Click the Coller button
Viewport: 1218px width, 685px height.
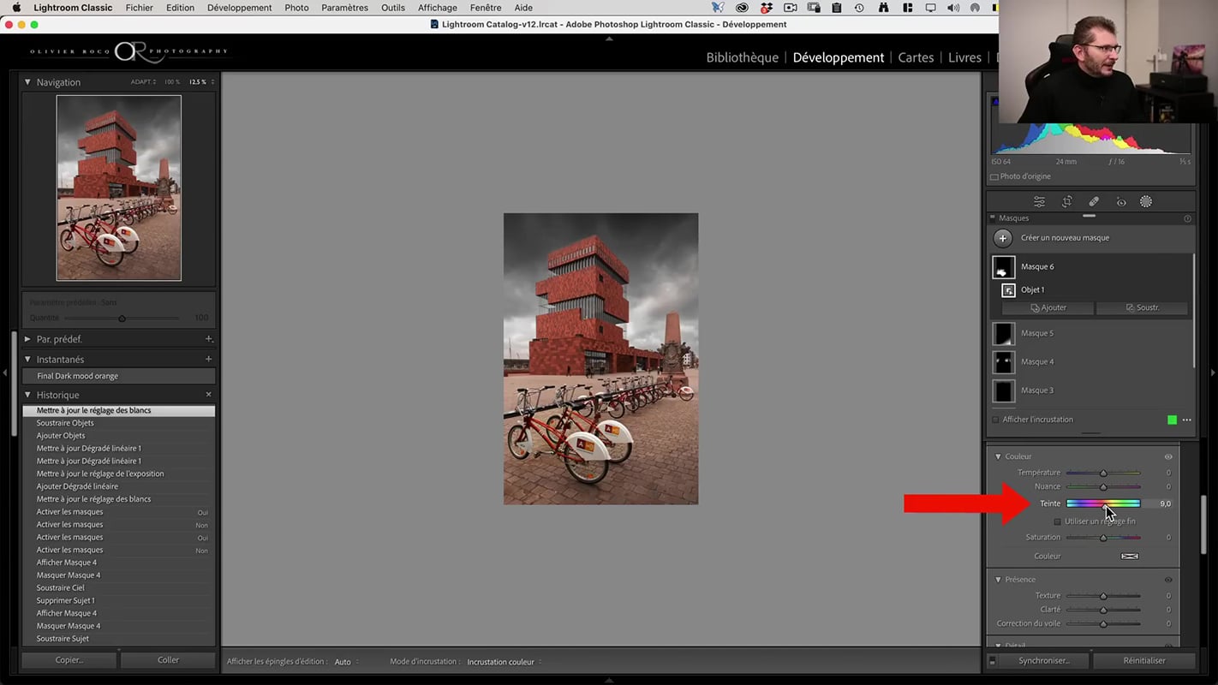tap(168, 660)
